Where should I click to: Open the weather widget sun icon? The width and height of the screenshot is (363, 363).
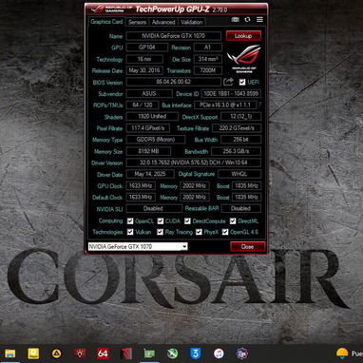point(342,353)
